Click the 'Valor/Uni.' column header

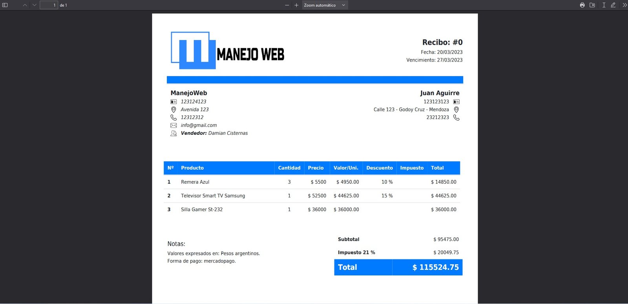click(346, 168)
